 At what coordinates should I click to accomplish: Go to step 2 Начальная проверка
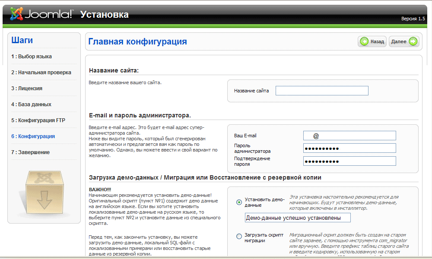(x=41, y=73)
